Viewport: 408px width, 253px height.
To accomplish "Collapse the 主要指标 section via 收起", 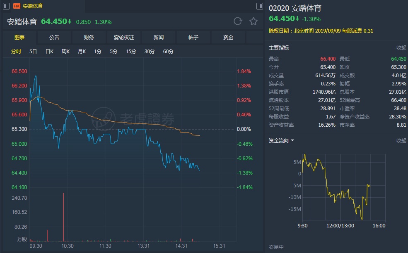I will click(401, 47).
